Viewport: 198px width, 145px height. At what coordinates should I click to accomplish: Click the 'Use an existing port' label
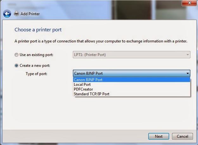tap(36, 55)
